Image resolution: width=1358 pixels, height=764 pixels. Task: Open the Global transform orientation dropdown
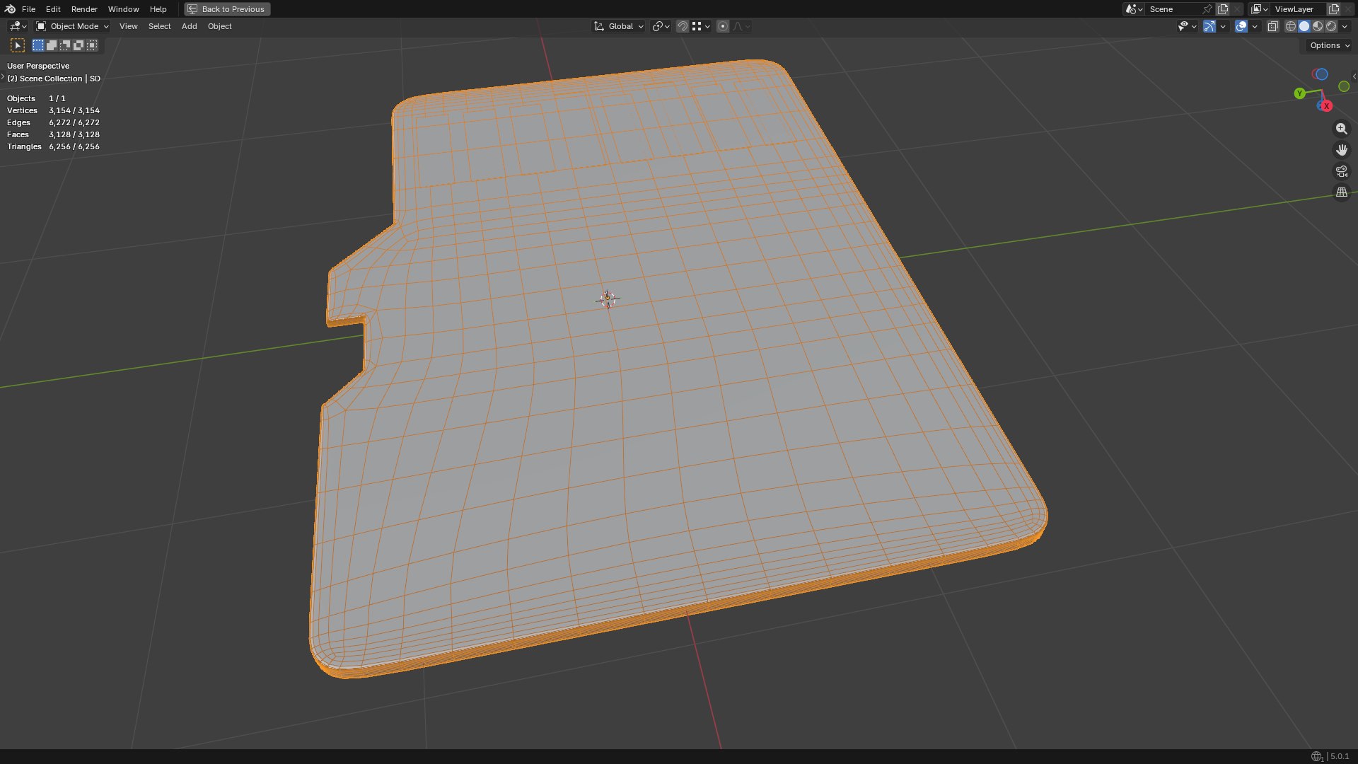point(618,26)
